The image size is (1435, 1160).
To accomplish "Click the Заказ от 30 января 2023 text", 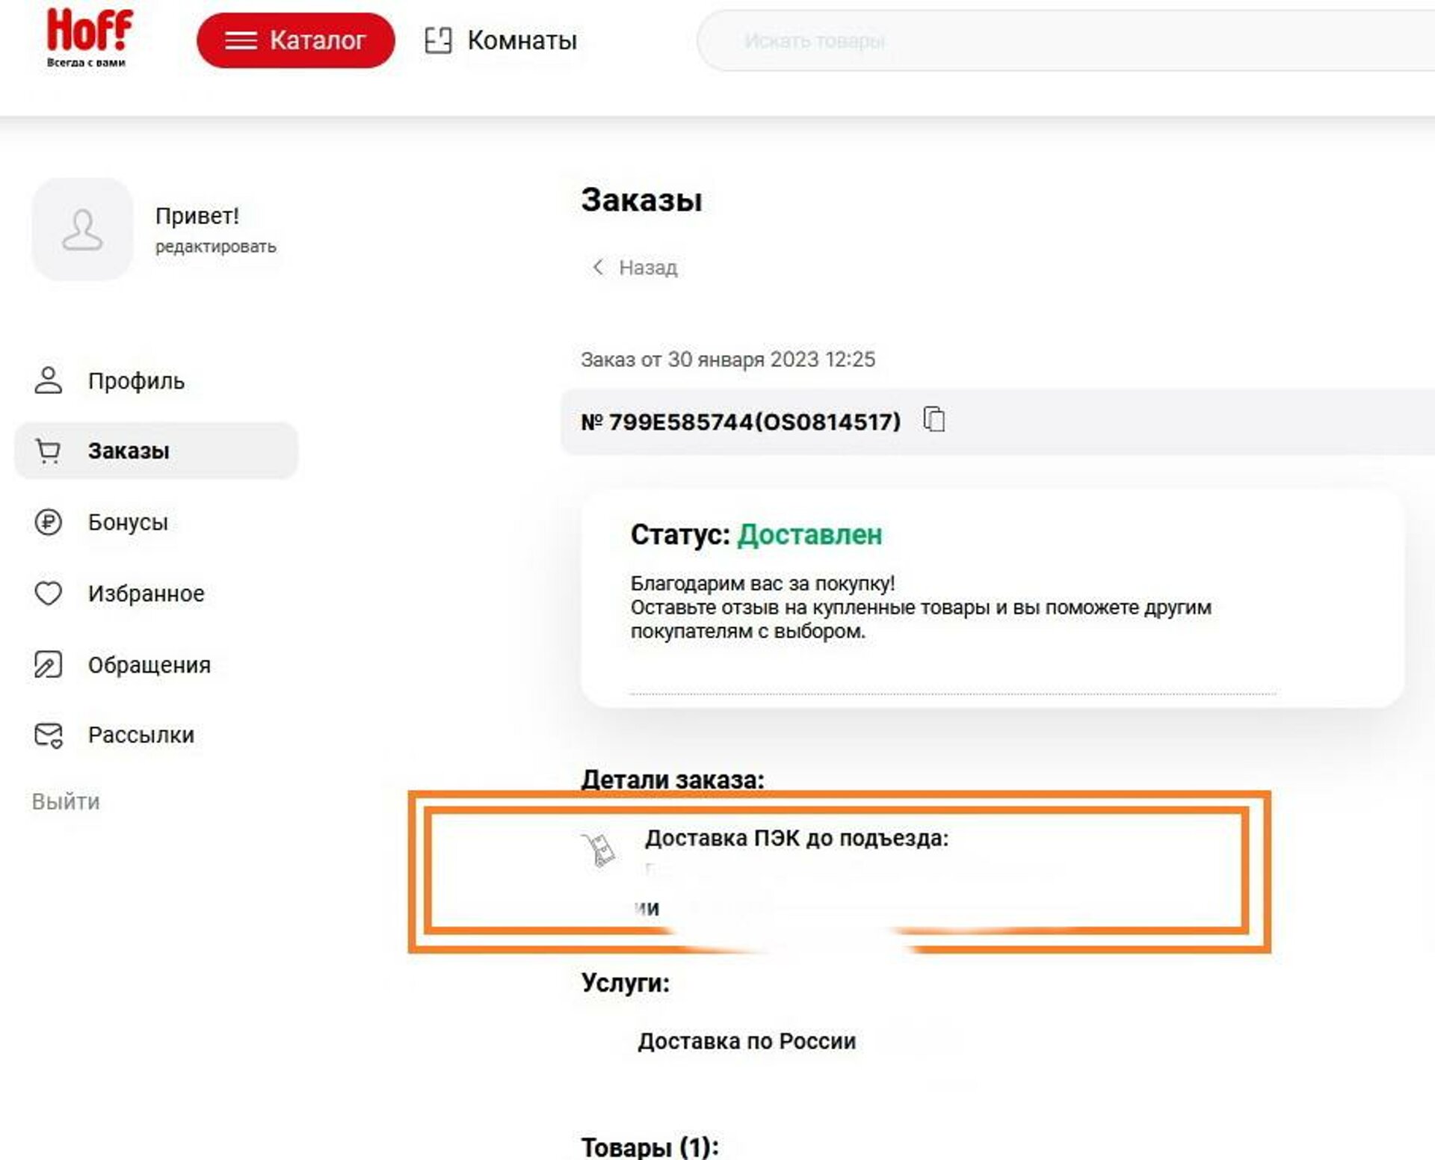I will pos(728,360).
